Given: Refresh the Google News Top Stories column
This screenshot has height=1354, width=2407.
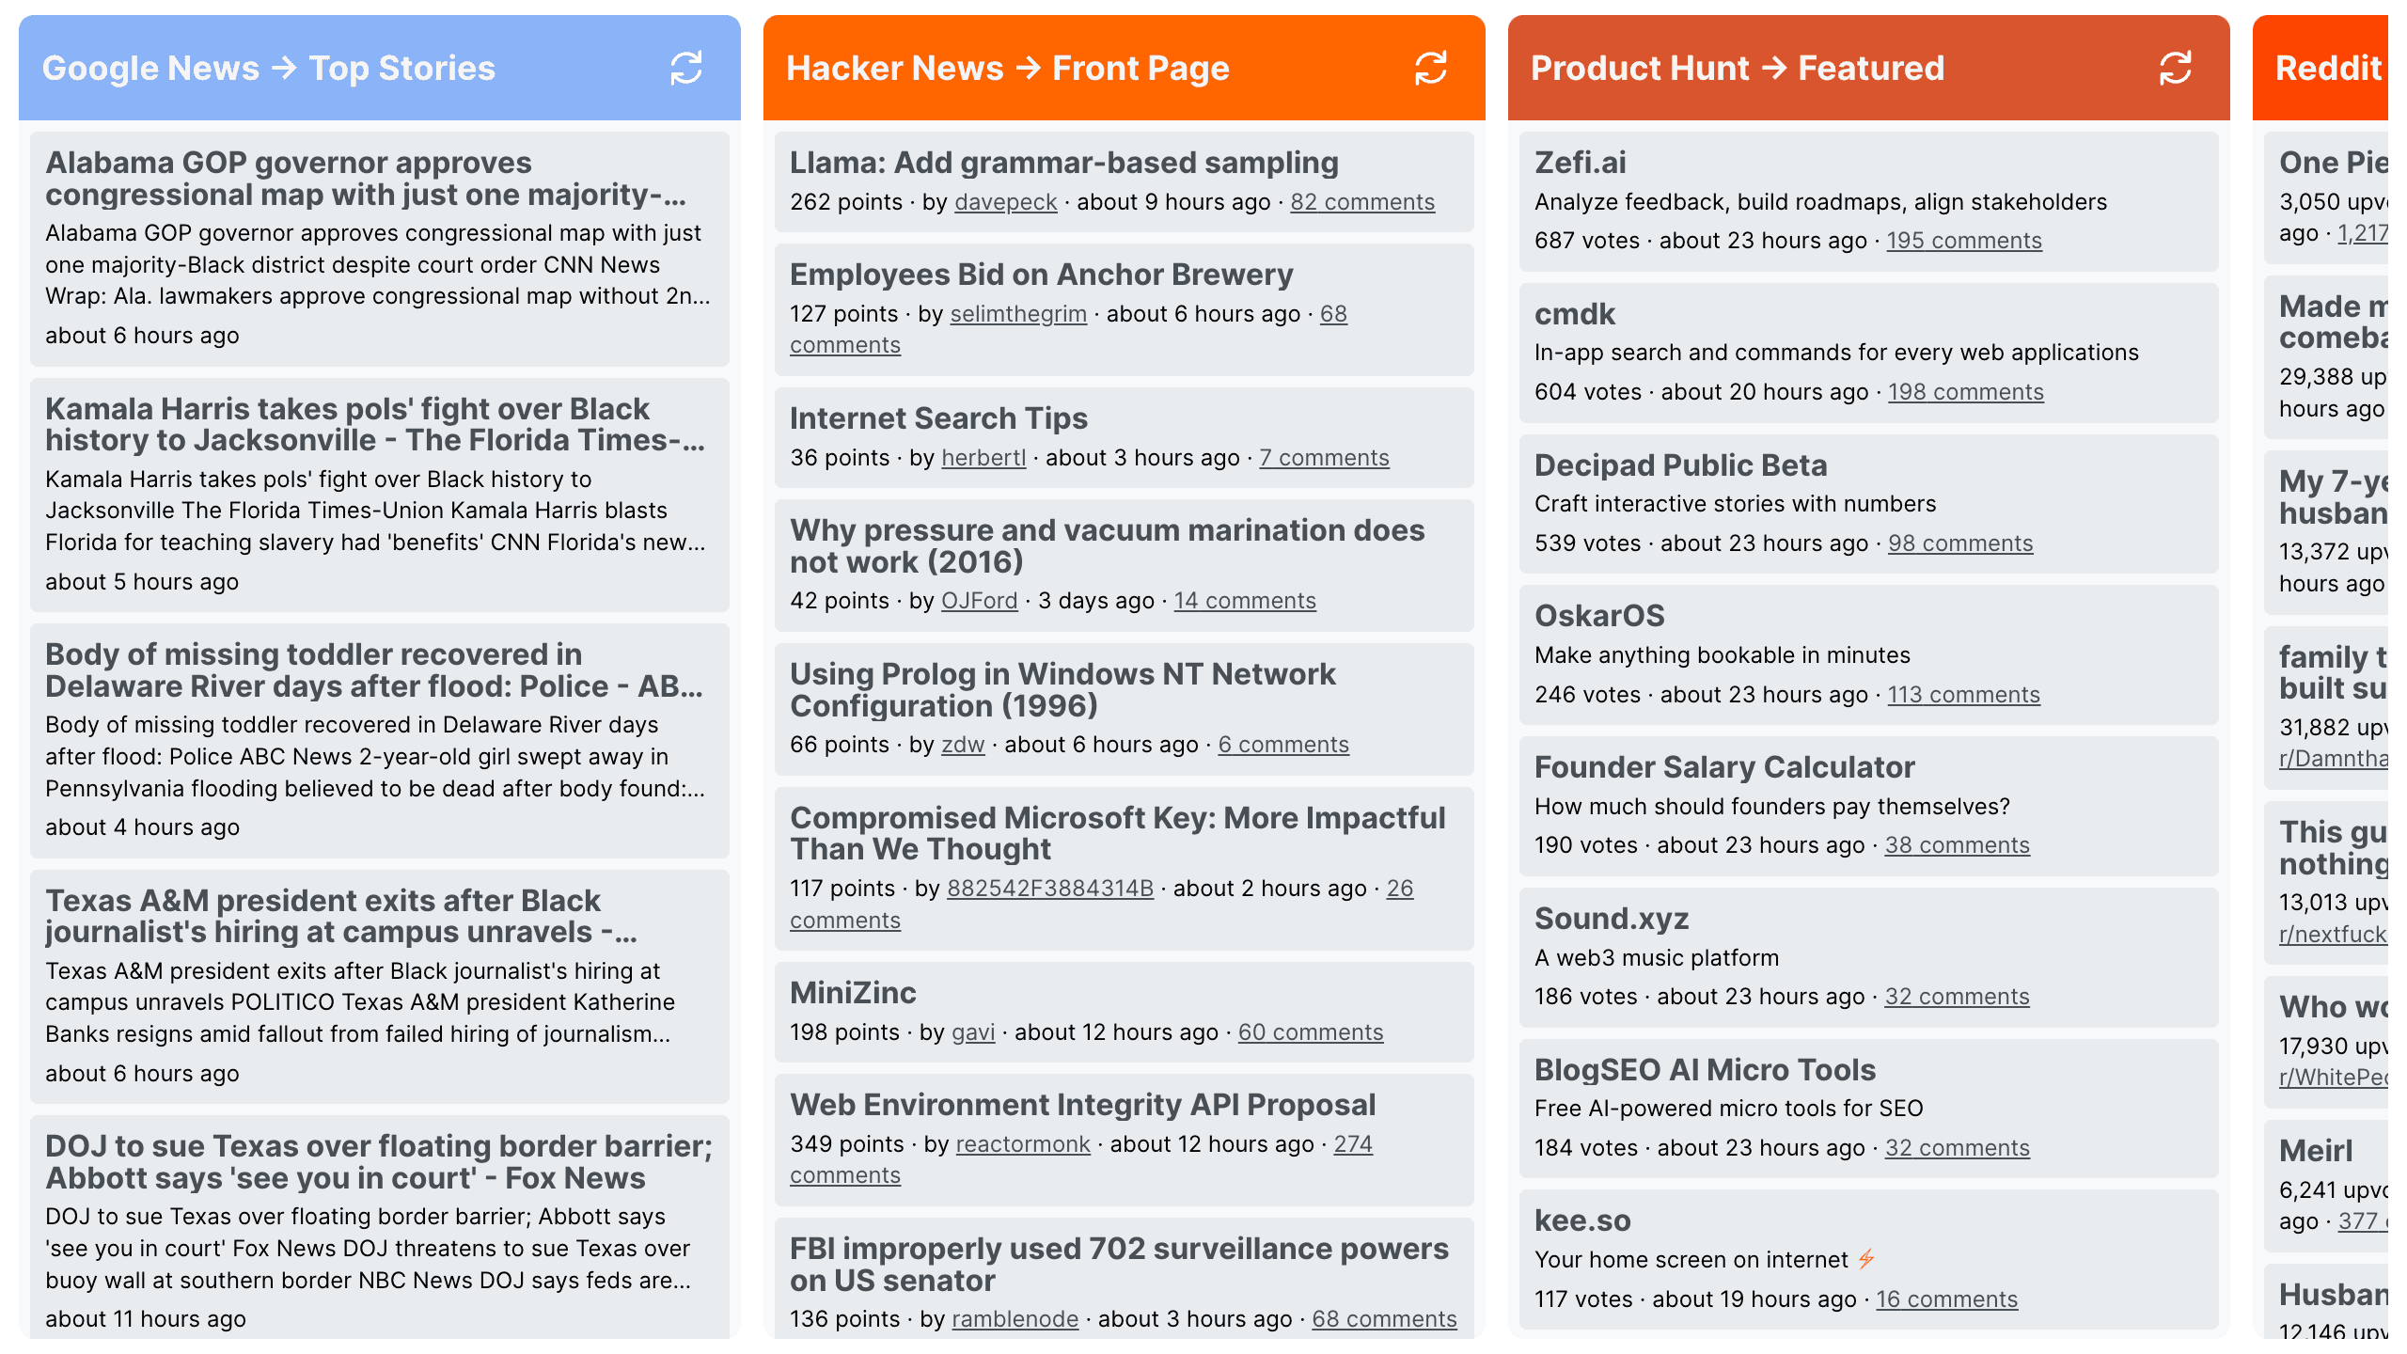Looking at the screenshot, I should click(686, 68).
